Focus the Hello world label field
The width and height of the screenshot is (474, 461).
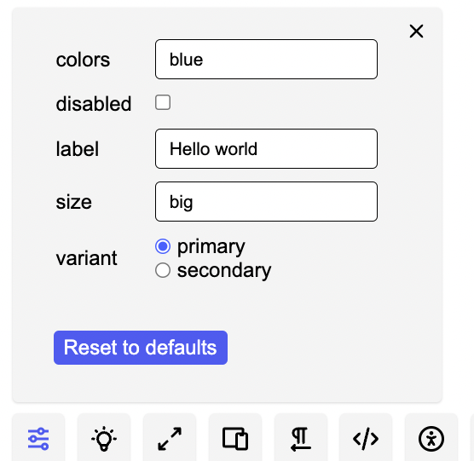pyautogui.click(x=266, y=148)
